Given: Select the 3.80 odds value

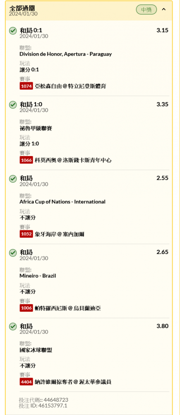Looking at the screenshot, I should tap(162, 326).
